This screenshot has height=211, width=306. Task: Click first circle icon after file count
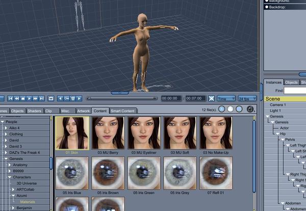222,109
